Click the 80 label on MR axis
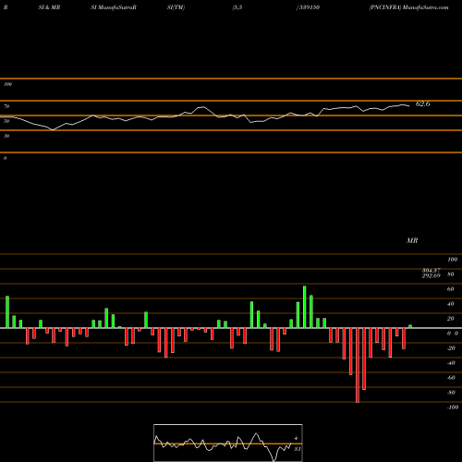Image resolution: width=462 pixels, height=462 pixels. click(450, 274)
